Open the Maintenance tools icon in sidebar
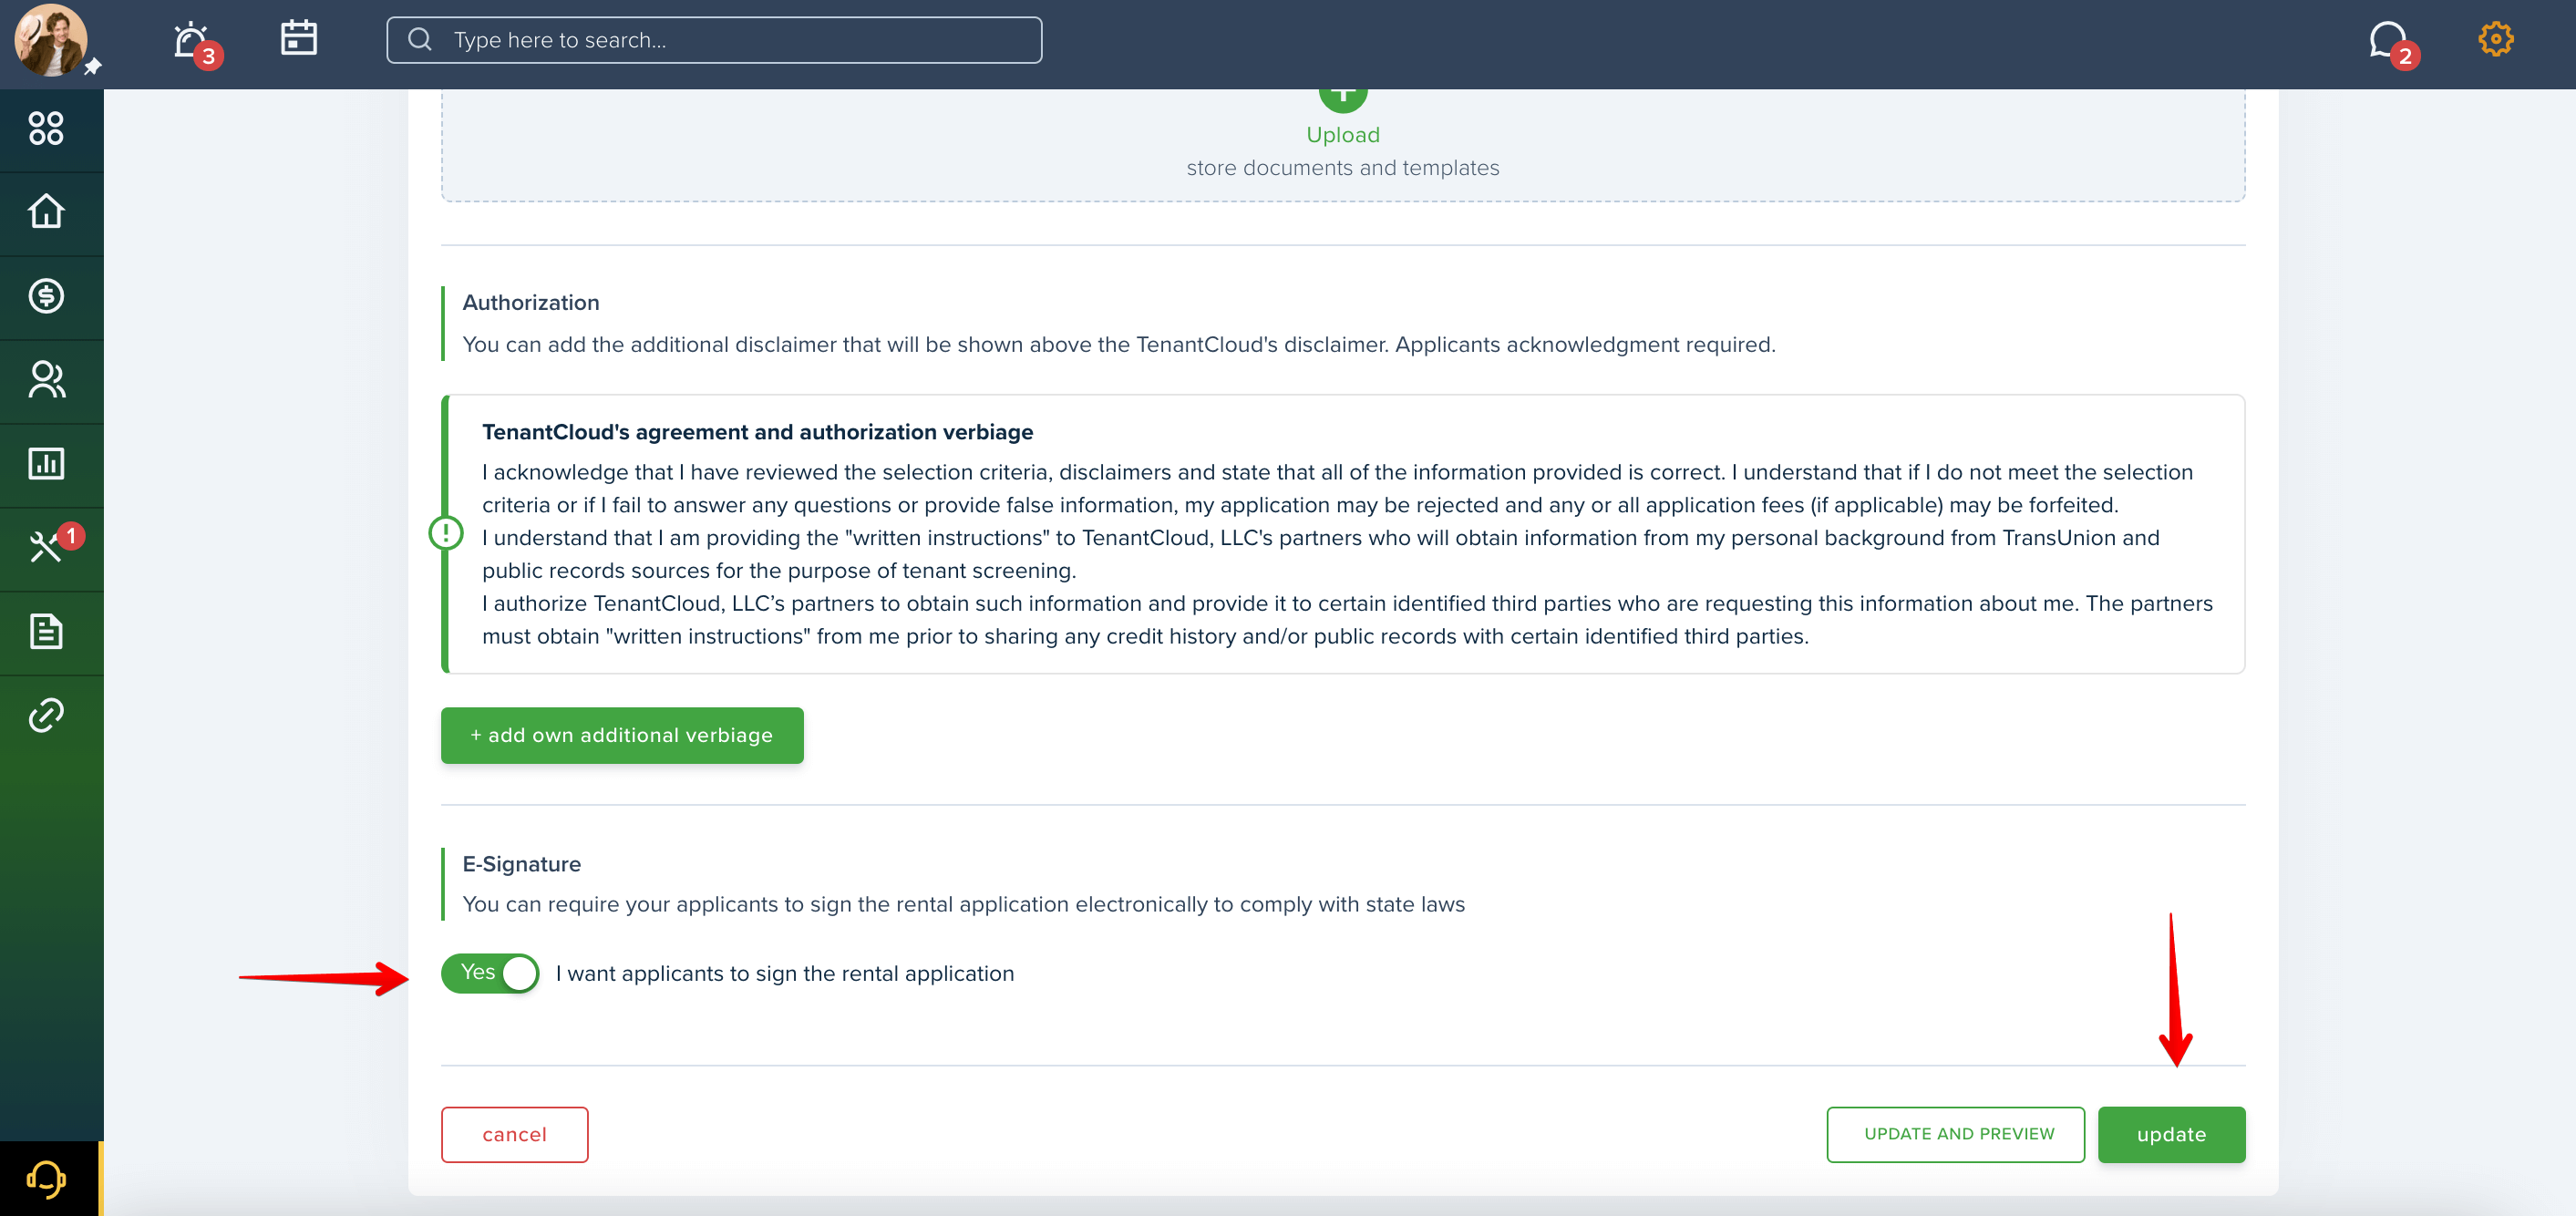The image size is (2576, 1216). (46, 547)
